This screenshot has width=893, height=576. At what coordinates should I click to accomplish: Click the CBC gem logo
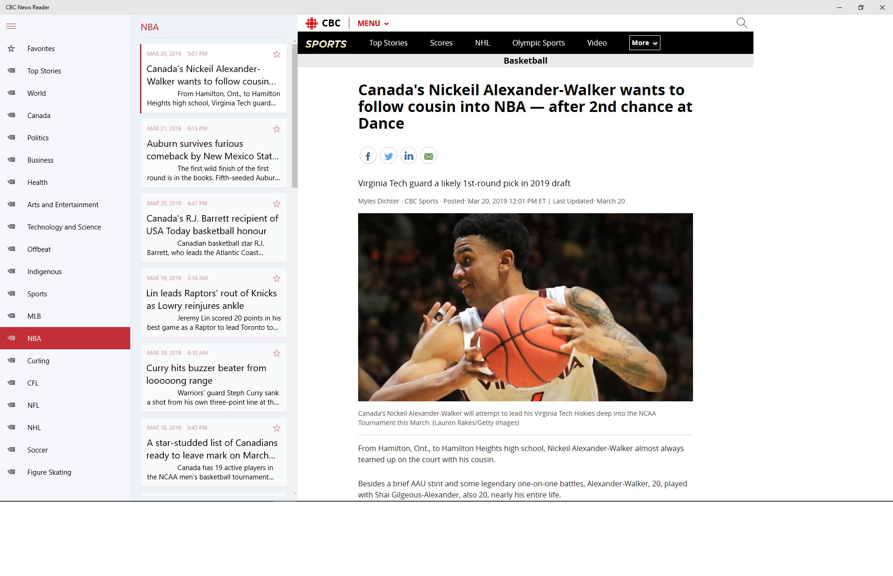[x=311, y=23]
